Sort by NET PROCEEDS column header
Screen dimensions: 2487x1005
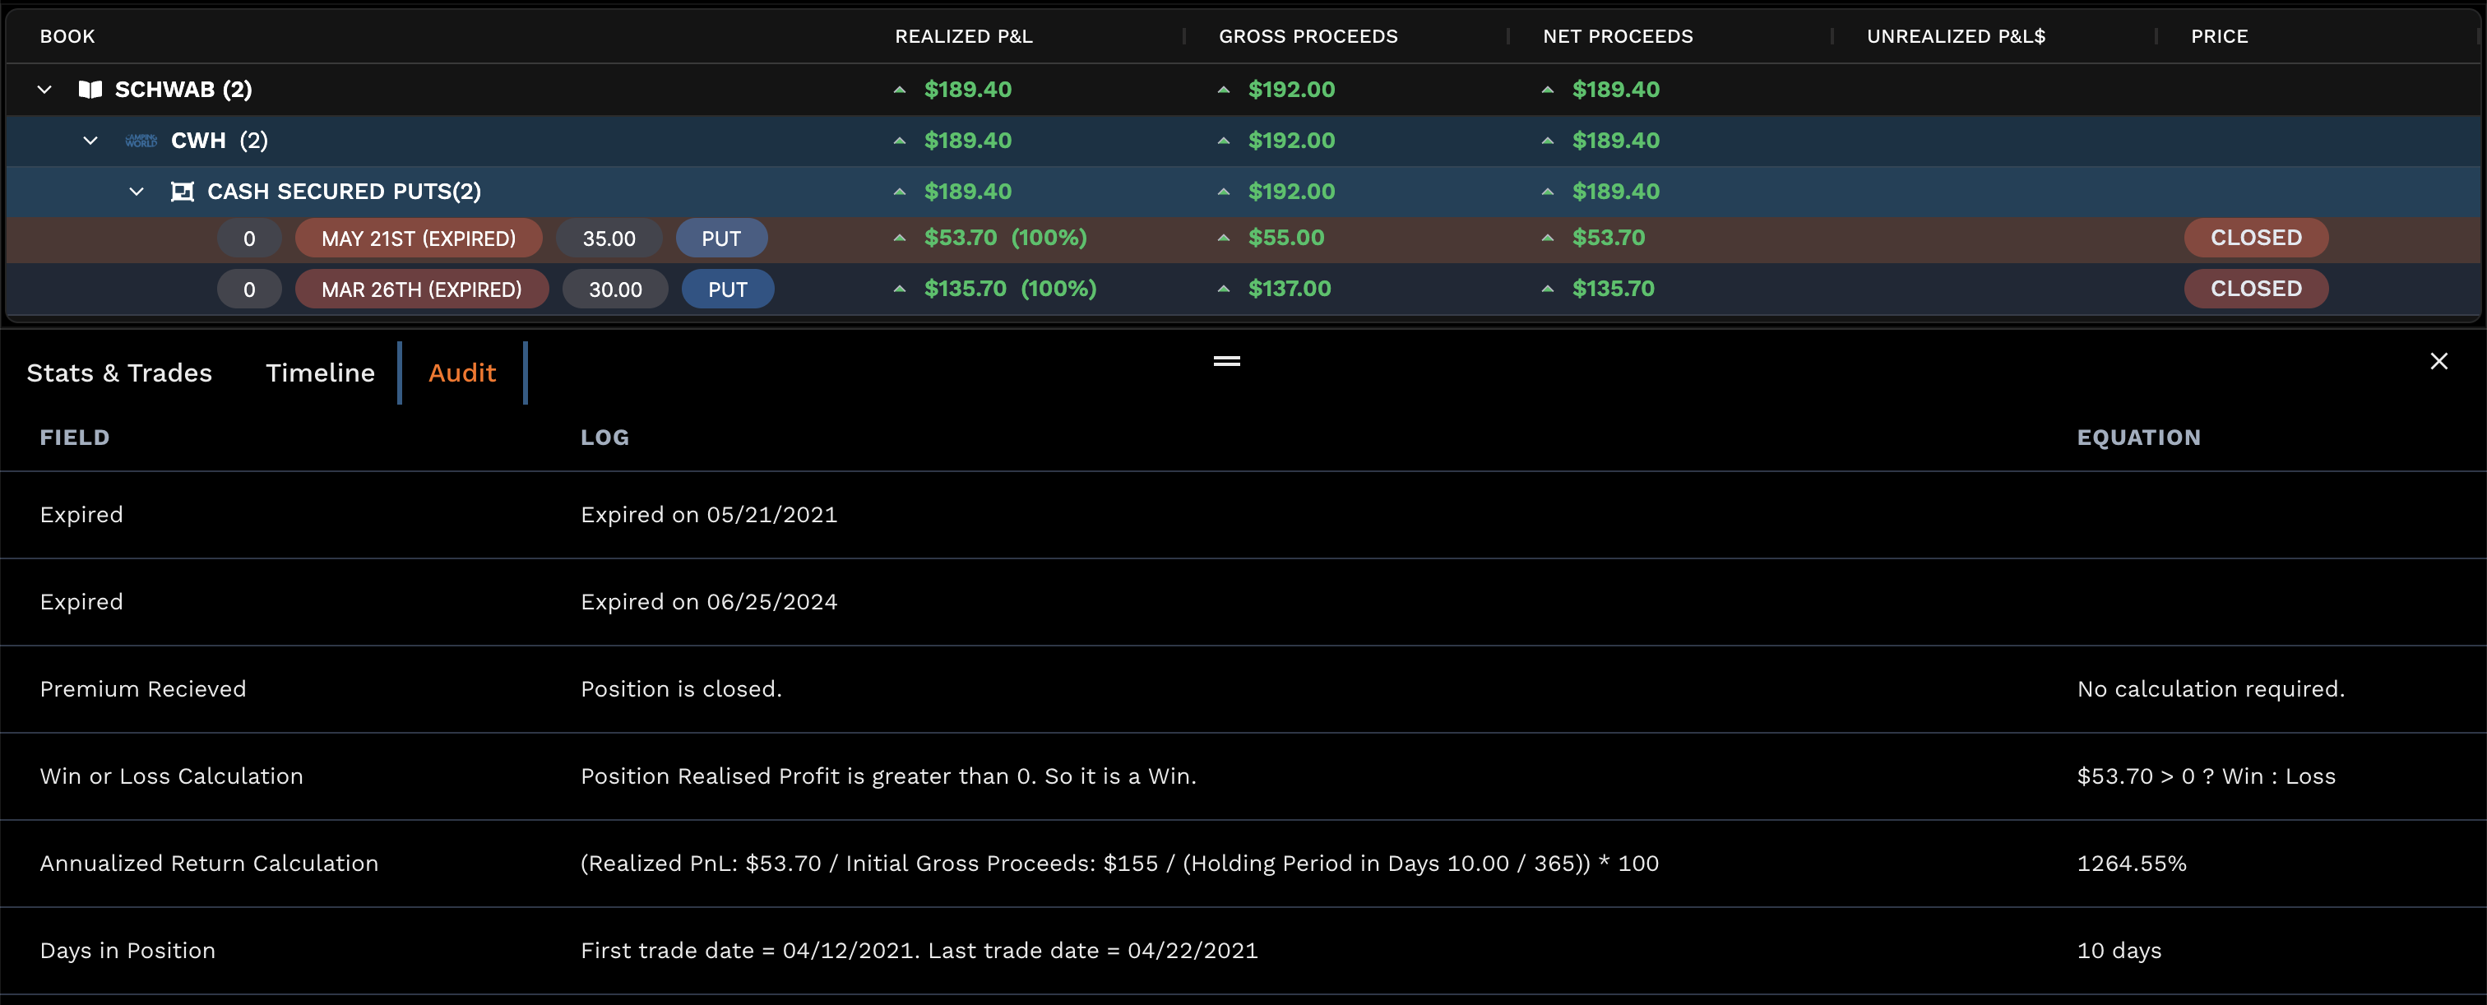pyautogui.click(x=1617, y=37)
